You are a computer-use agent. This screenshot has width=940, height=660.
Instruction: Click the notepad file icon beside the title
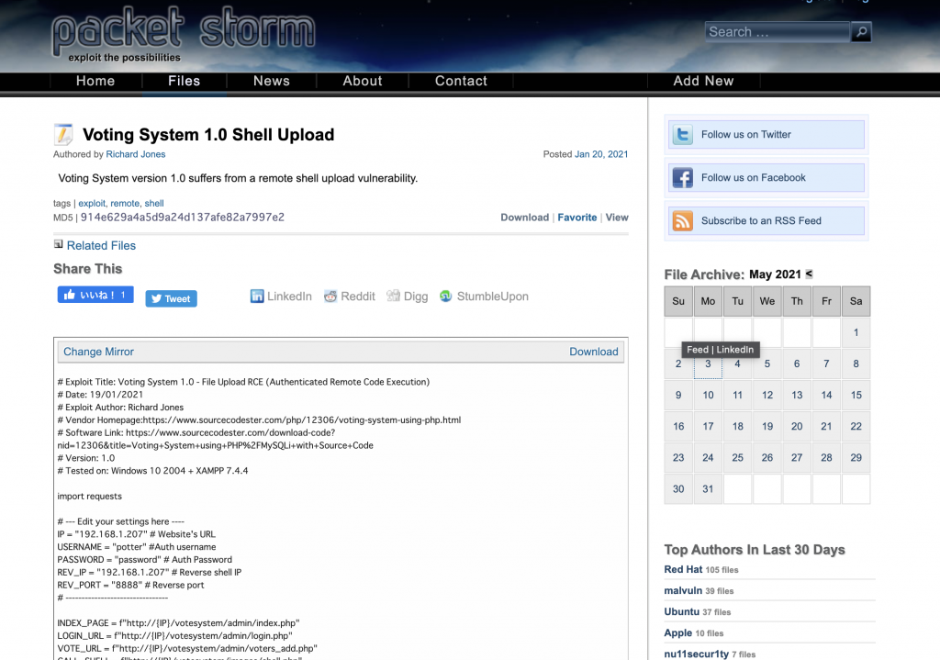click(63, 135)
